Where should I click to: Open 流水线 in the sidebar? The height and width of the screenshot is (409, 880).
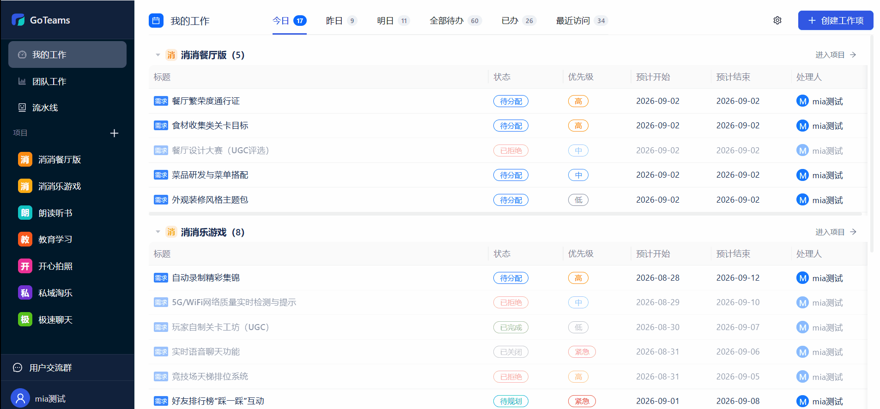(x=67, y=108)
